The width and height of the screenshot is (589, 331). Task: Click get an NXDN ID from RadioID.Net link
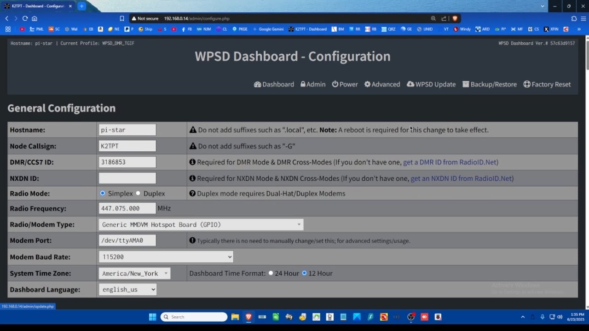[x=462, y=178]
